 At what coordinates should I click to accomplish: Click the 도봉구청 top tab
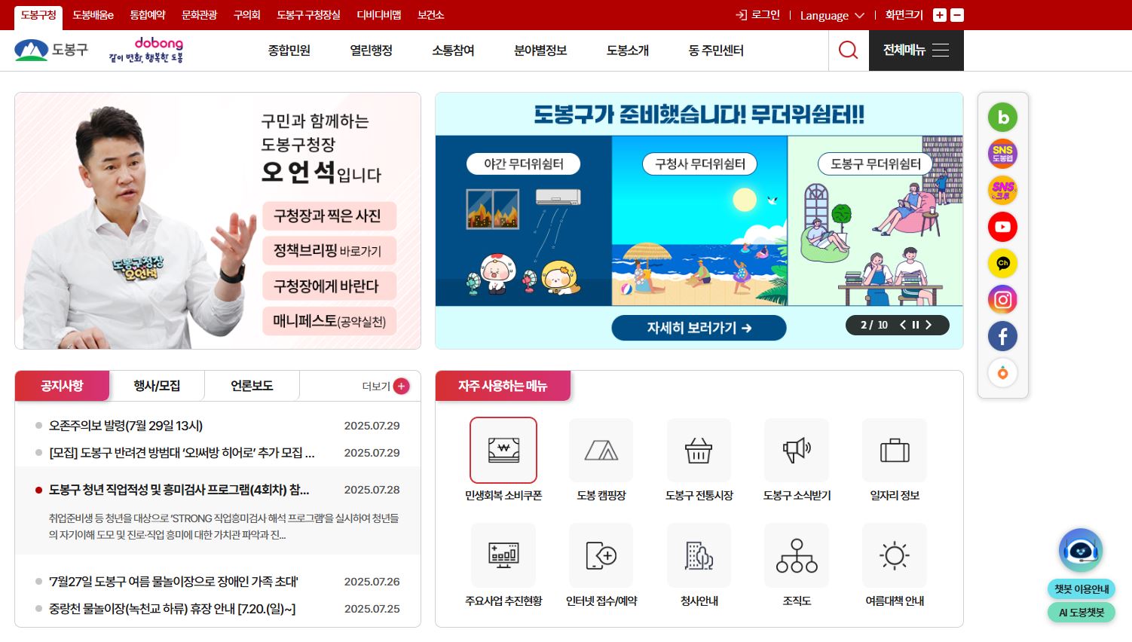coord(38,15)
